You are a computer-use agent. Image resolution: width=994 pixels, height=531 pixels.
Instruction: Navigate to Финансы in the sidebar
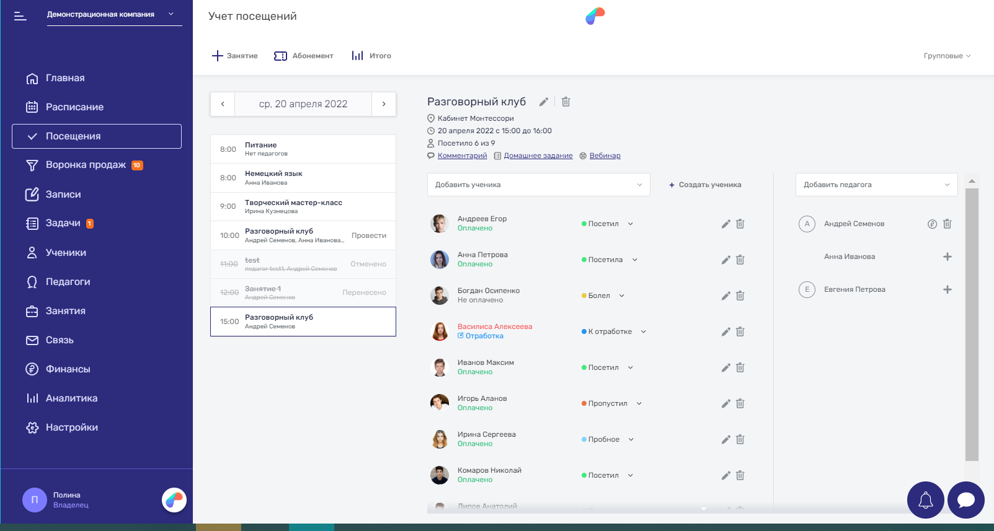point(68,369)
